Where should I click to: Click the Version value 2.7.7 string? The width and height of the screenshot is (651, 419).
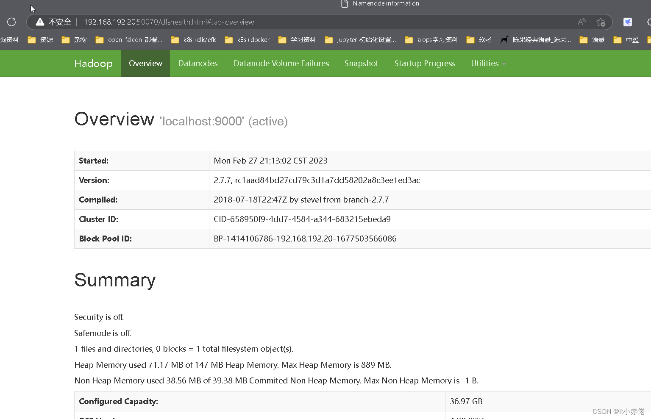(x=317, y=180)
